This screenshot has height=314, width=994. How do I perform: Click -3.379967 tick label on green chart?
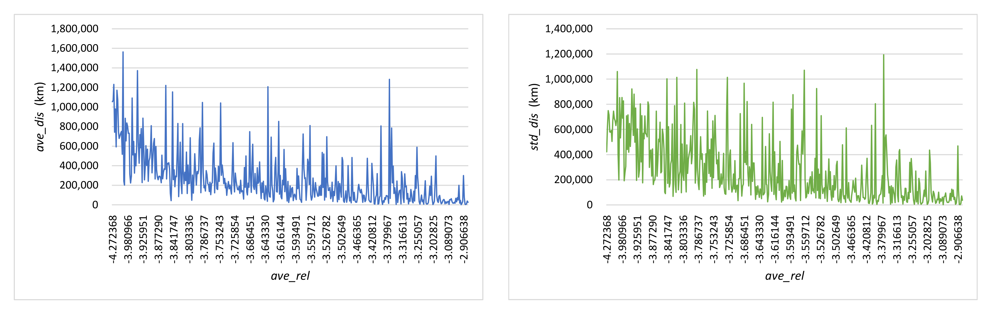point(882,239)
